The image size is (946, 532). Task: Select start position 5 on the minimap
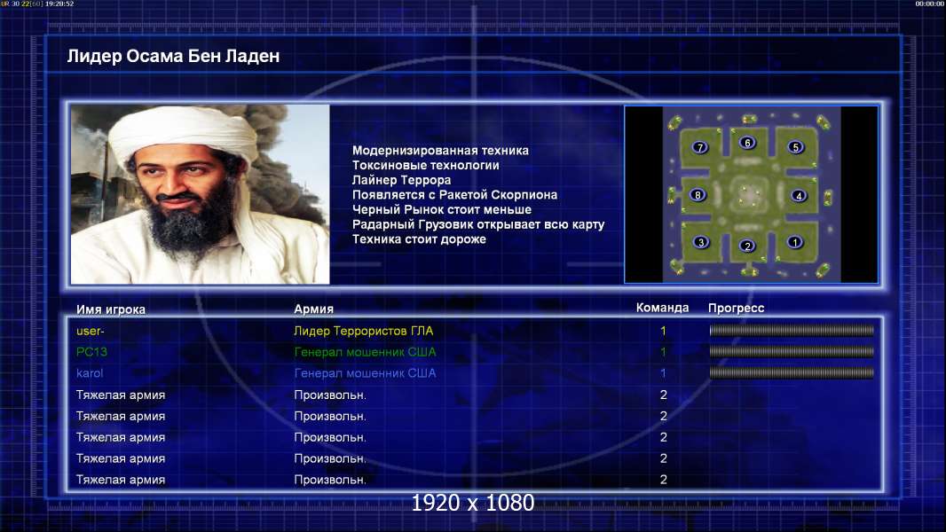(796, 147)
